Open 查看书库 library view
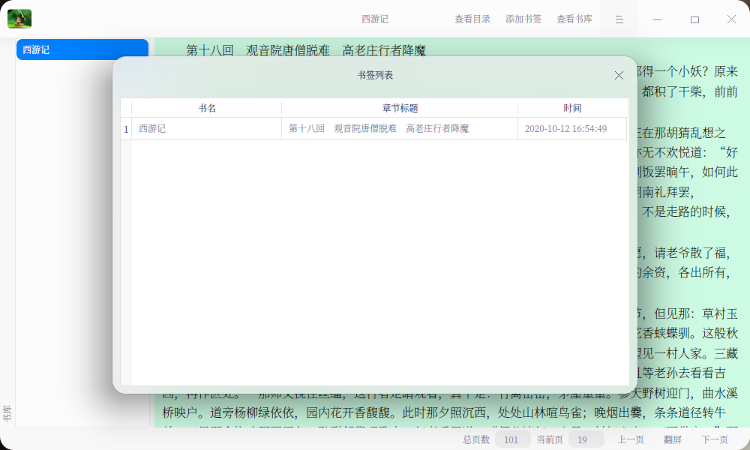750x450 pixels. tap(574, 19)
